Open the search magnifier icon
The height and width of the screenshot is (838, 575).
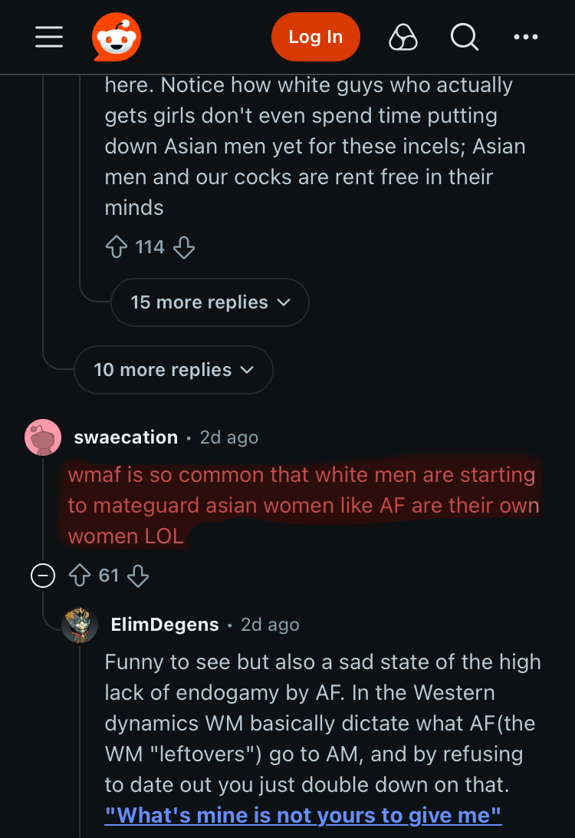click(x=465, y=37)
